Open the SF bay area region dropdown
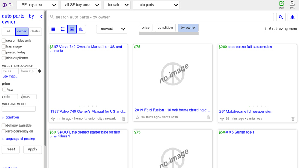Viewport: 299px width, 168px height. pyautogui.click(x=37, y=5)
